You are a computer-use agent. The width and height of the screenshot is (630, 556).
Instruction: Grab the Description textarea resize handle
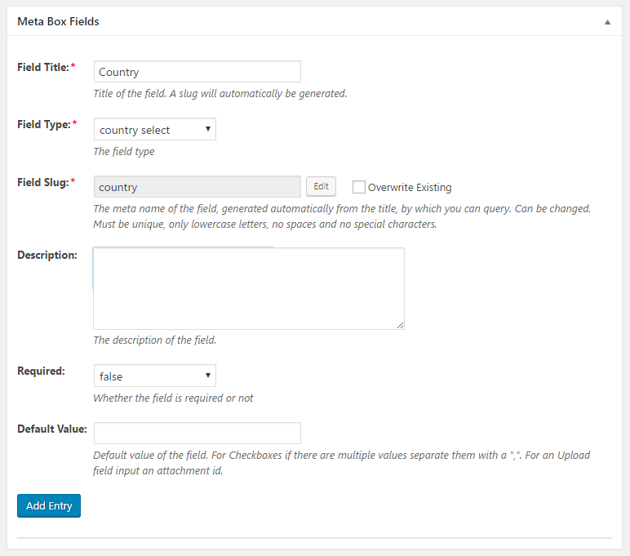click(400, 325)
